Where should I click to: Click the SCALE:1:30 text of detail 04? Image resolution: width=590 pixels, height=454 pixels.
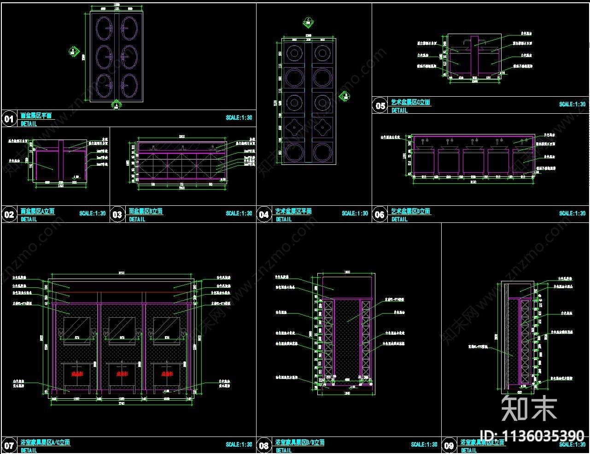(355, 214)
